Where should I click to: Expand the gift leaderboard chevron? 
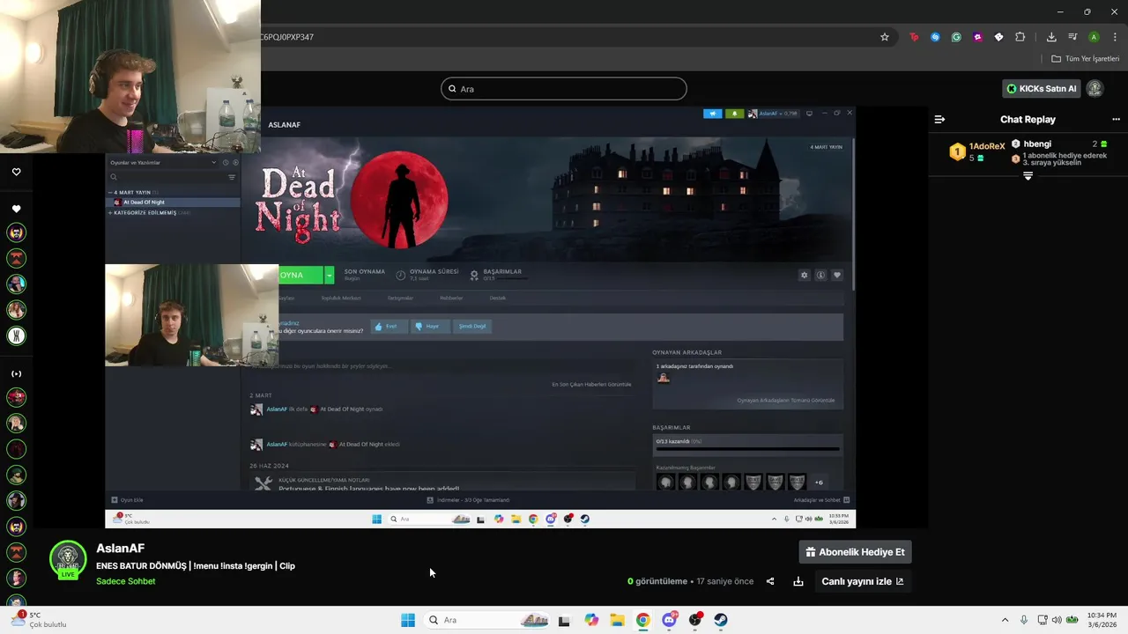click(x=1028, y=176)
